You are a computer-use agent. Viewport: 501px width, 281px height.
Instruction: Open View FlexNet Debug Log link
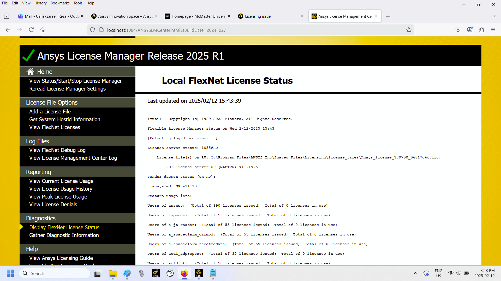click(57, 150)
